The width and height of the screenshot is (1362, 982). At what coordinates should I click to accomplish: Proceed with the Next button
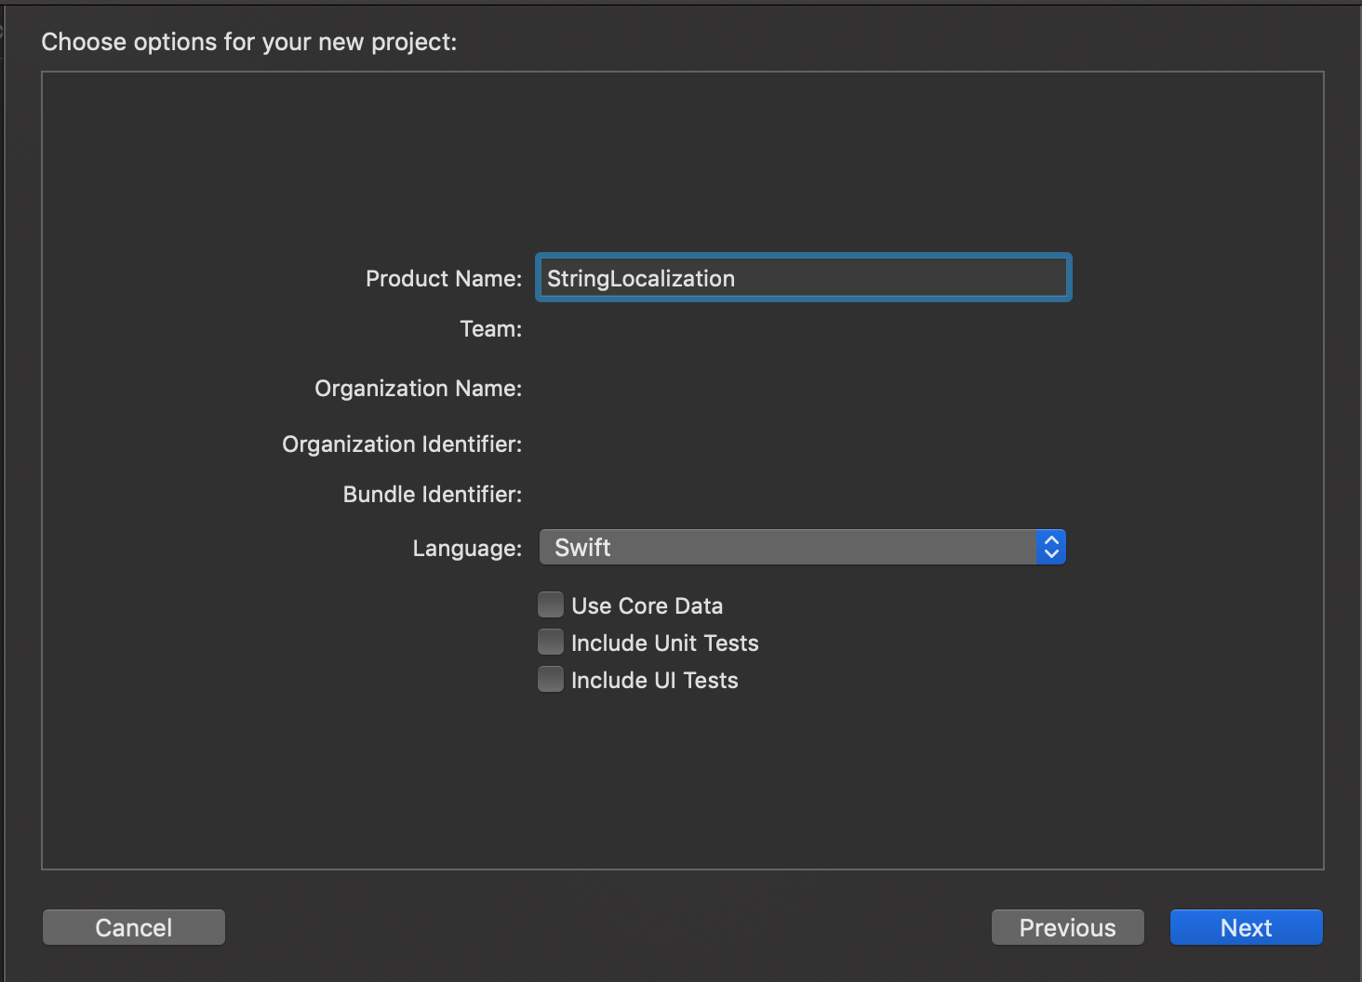tap(1246, 927)
